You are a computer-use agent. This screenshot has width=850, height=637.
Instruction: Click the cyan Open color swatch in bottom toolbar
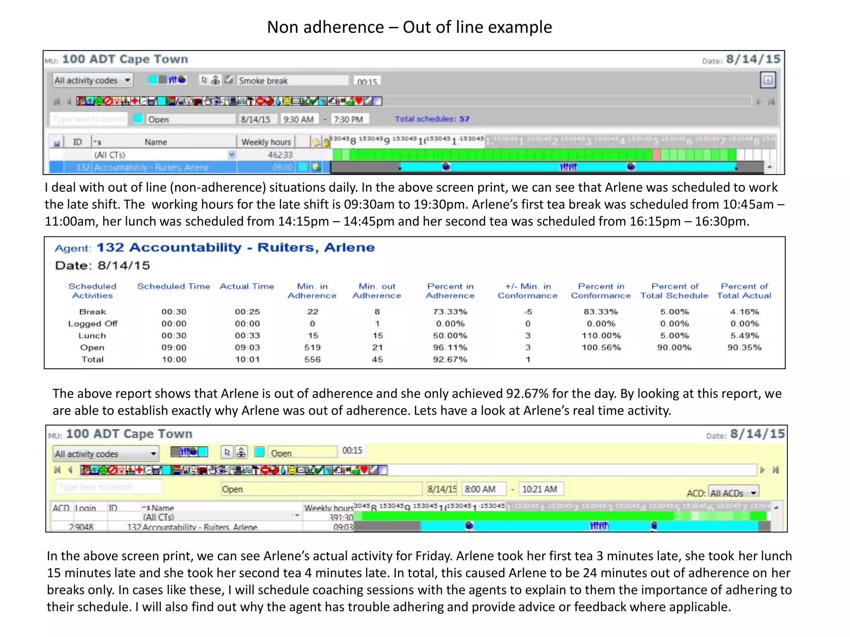point(259,452)
